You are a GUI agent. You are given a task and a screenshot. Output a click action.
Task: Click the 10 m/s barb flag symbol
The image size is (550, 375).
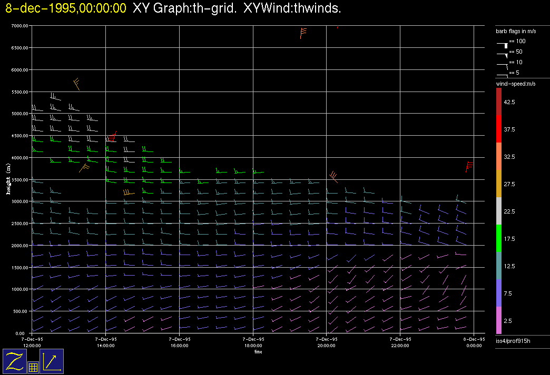[503, 64]
